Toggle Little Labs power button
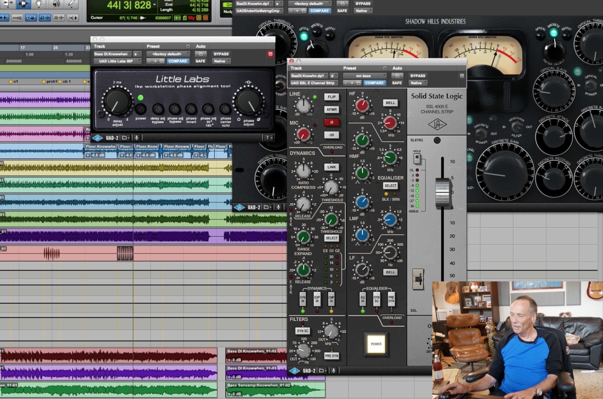This screenshot has height=399, width=603. tap(141, 109)
